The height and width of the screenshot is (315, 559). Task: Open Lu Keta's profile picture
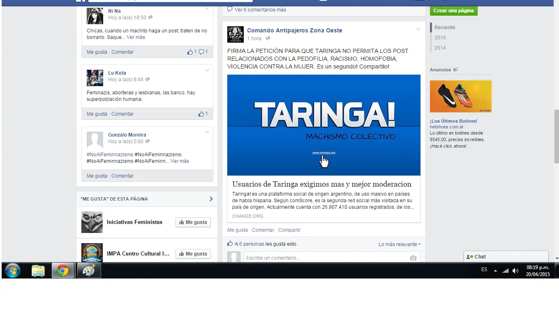95,78
